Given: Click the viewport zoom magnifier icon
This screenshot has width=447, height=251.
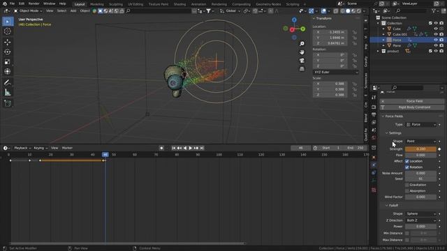Looking at the screenshot, I should [x=302, y=43].
